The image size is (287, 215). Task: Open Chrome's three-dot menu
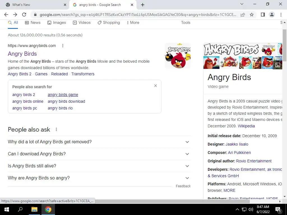click(281, 15)
